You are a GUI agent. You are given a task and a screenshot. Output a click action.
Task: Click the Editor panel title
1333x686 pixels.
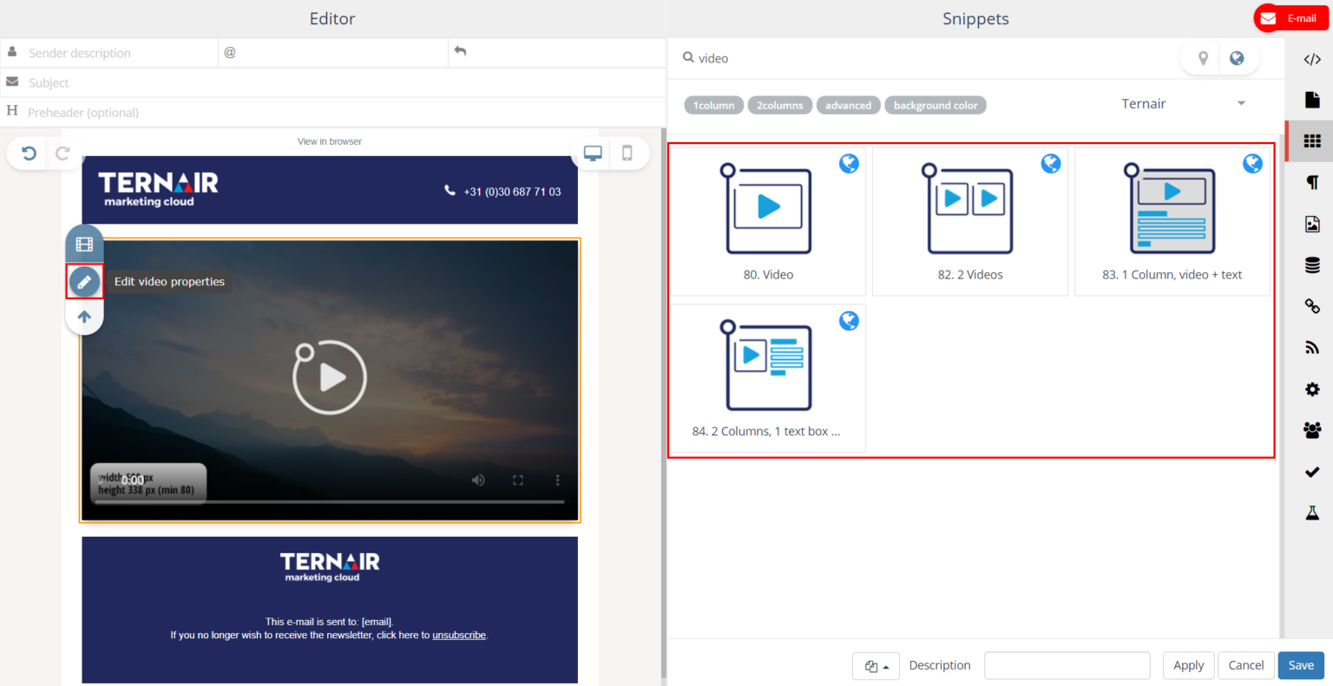332,18
